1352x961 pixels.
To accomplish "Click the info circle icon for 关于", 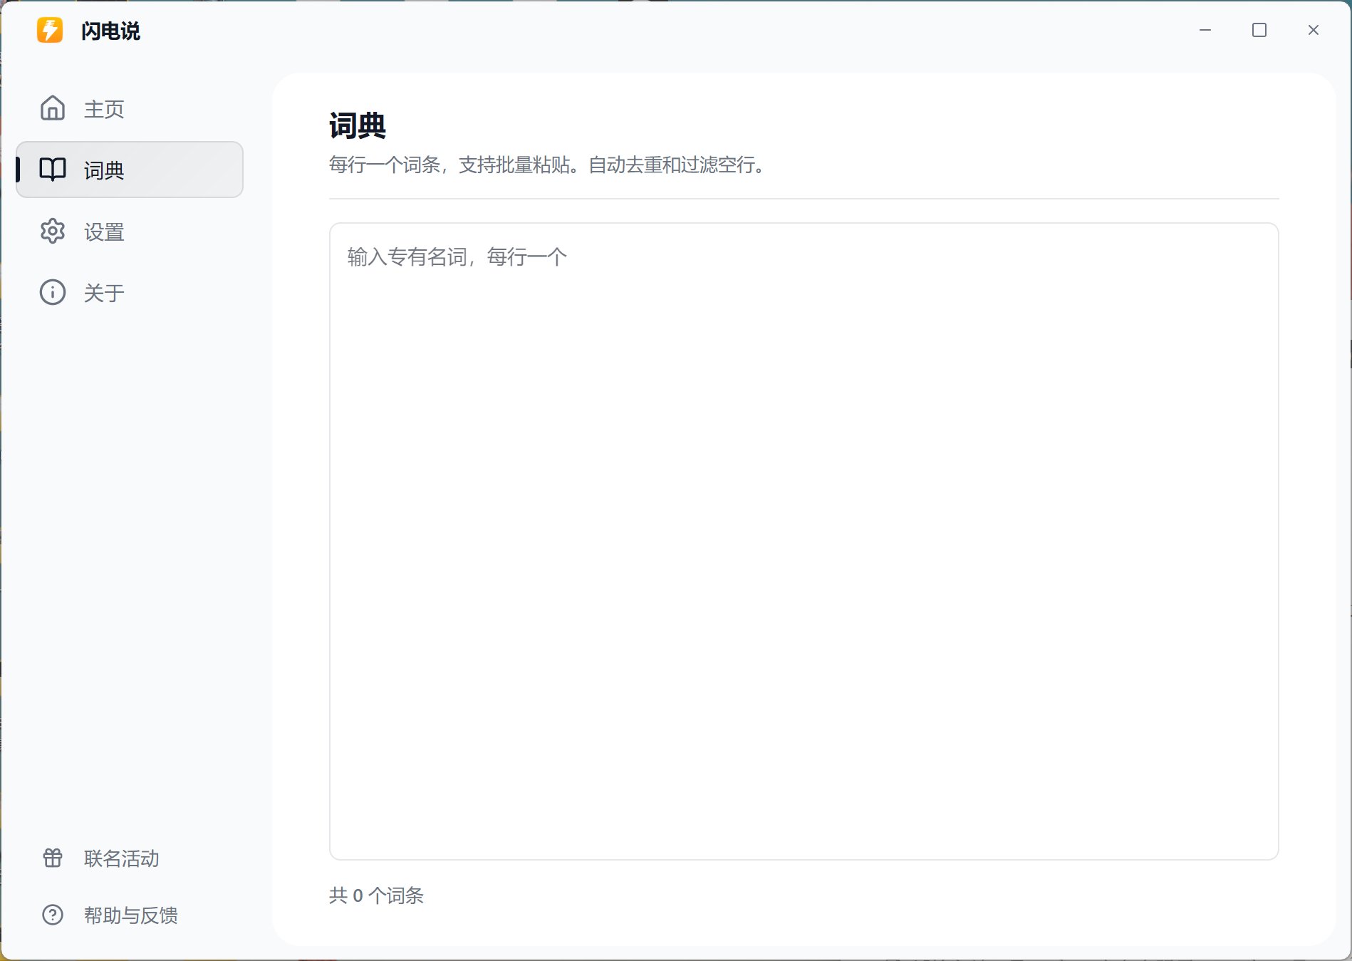I will (53, 293).
